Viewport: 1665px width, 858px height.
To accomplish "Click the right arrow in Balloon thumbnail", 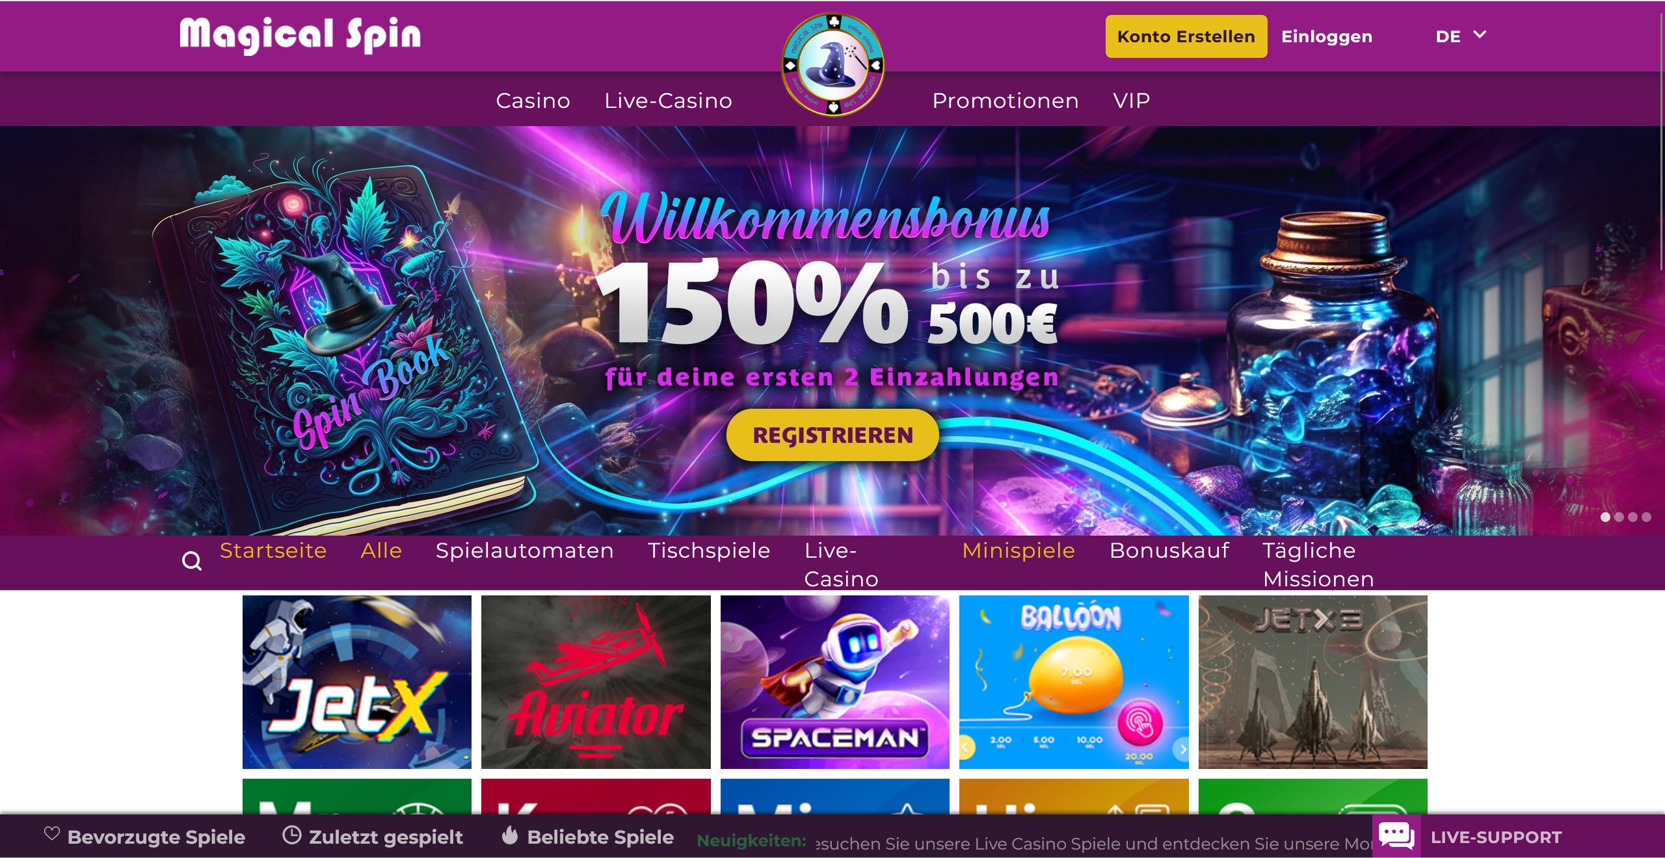I will [1182, 749].
